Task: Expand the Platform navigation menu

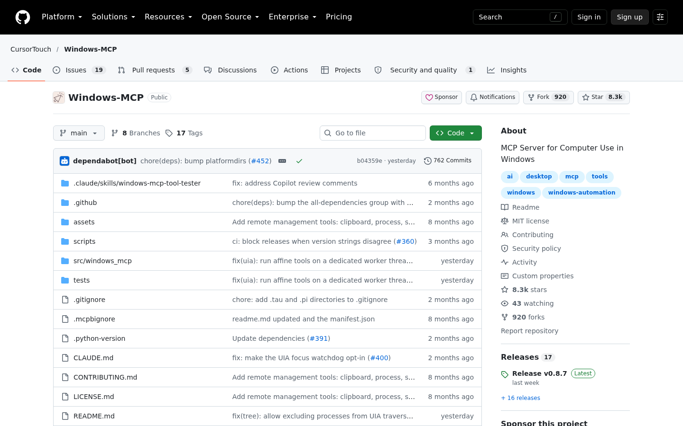Action: 62,17
